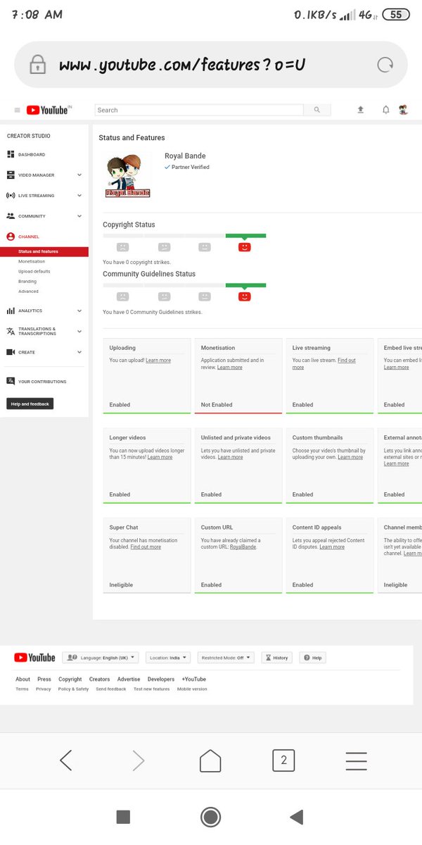
Task: Expand the Community section chevron
Action: [x=79, y=216]
